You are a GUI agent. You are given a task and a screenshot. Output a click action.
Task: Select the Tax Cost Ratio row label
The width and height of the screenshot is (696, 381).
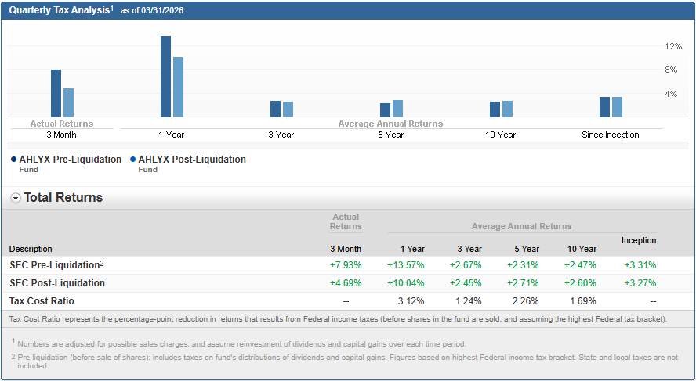coord(42,300)
